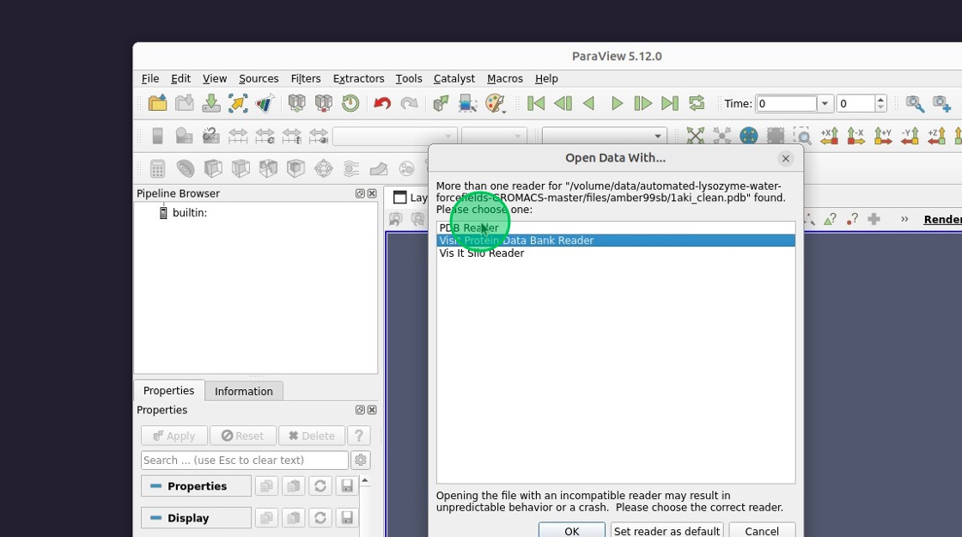Click the properties search input field
The width and height of the screenshot is (962, 537).
[245, 461]
